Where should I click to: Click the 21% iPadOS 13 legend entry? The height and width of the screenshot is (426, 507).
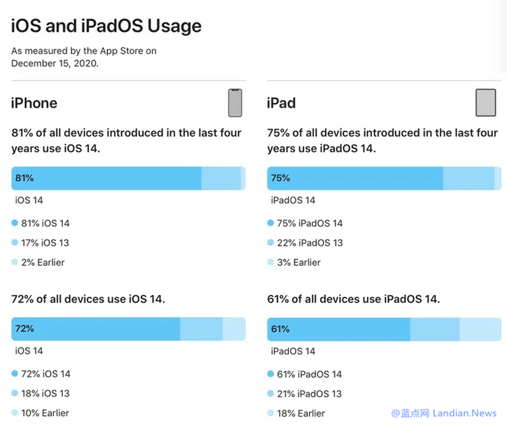click(309, 393)
